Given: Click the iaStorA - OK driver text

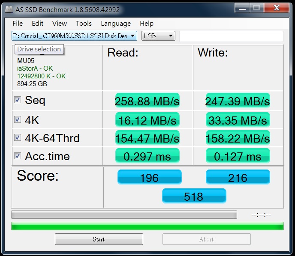Looking at the screenshot, I should tap(35, 68).
